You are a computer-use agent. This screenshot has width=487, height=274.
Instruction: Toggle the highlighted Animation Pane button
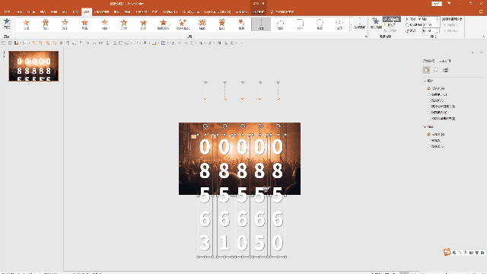point(392,19)
